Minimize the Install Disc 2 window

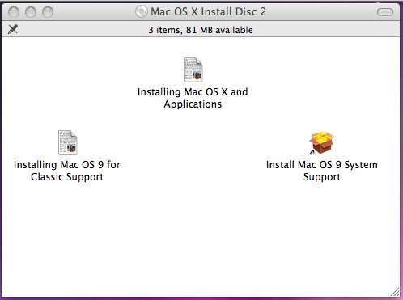click(x=31, y=12)
